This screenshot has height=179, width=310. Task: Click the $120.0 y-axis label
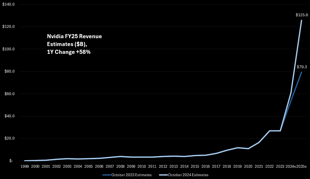point(8,27)
